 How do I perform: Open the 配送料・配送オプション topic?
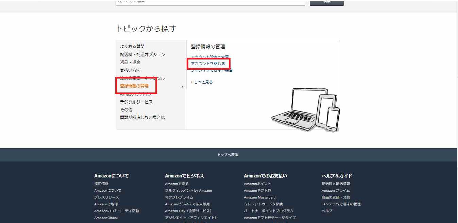click(x=142, y=54)
